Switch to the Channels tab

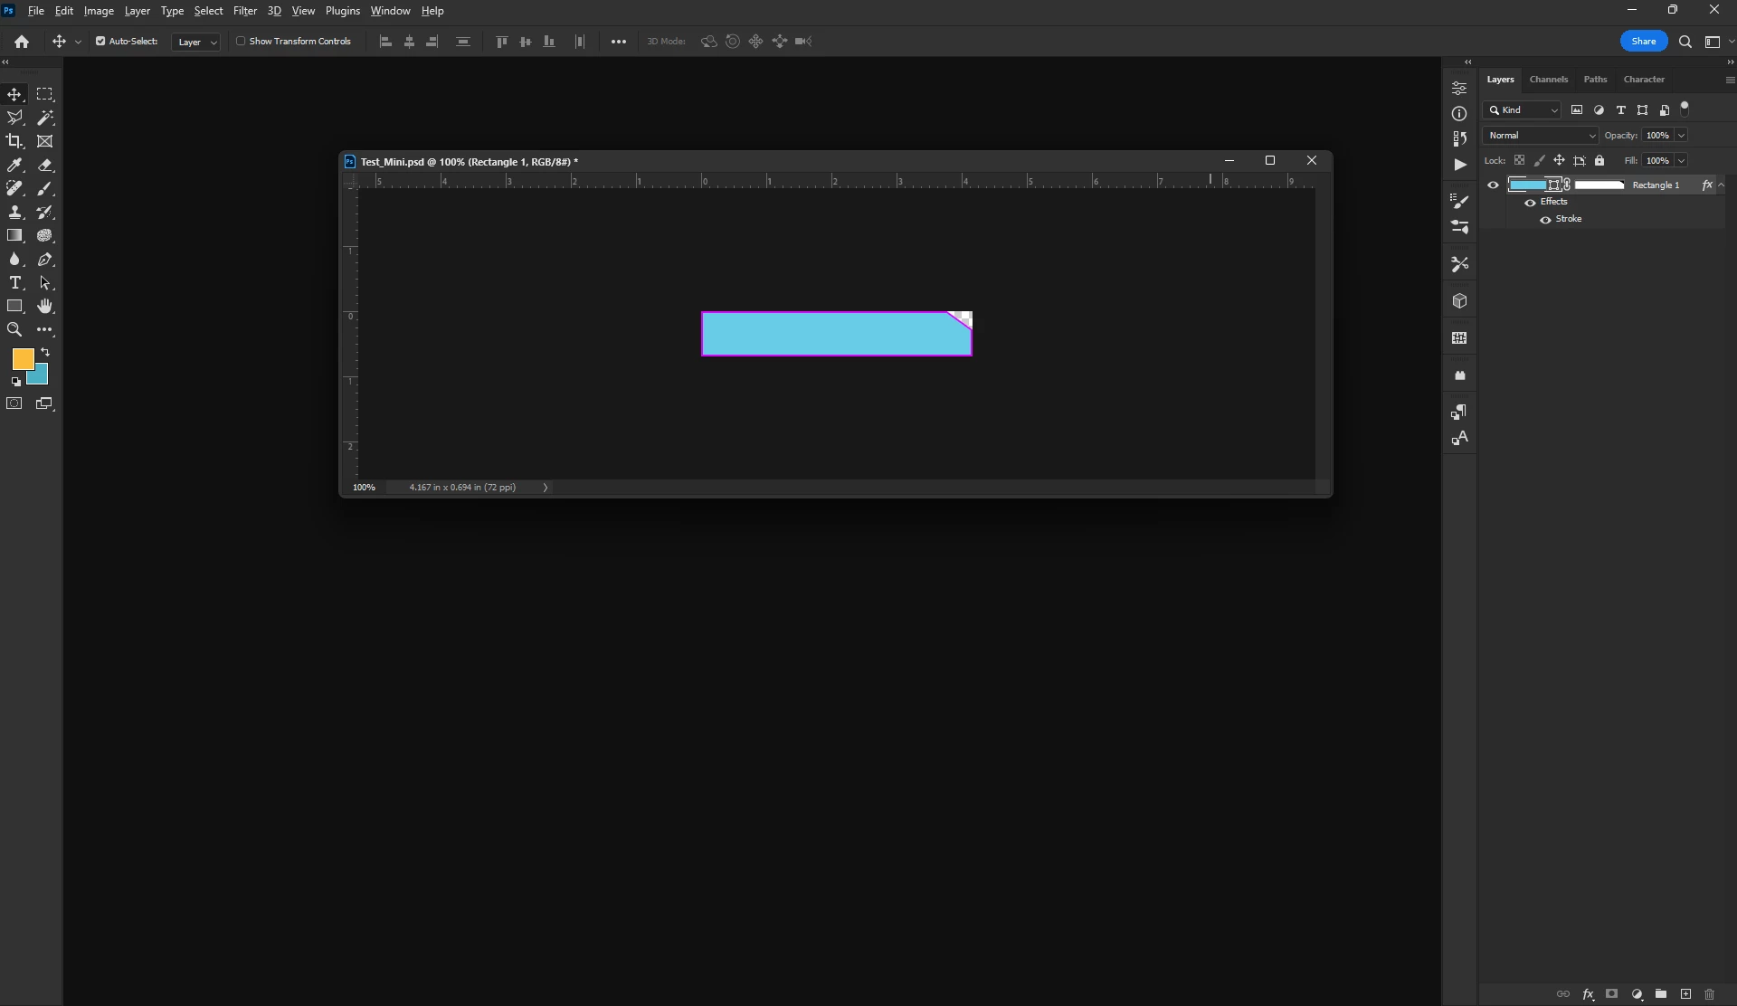click(x=1548, y=80)
